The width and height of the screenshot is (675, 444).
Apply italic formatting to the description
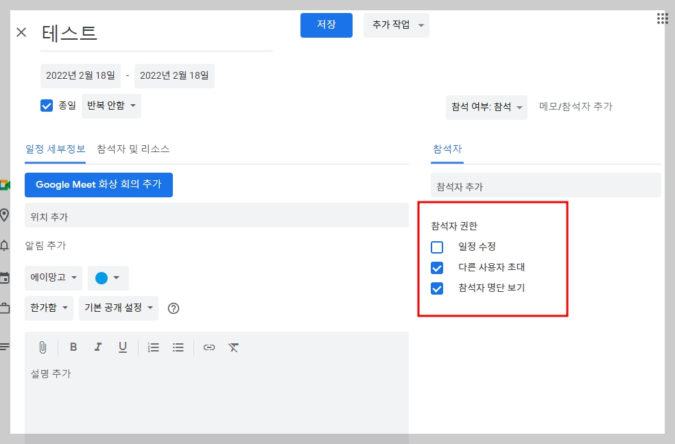point(98,347)
